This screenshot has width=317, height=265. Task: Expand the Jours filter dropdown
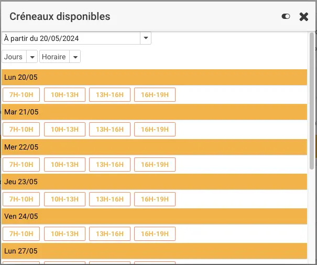click(31, 57)
